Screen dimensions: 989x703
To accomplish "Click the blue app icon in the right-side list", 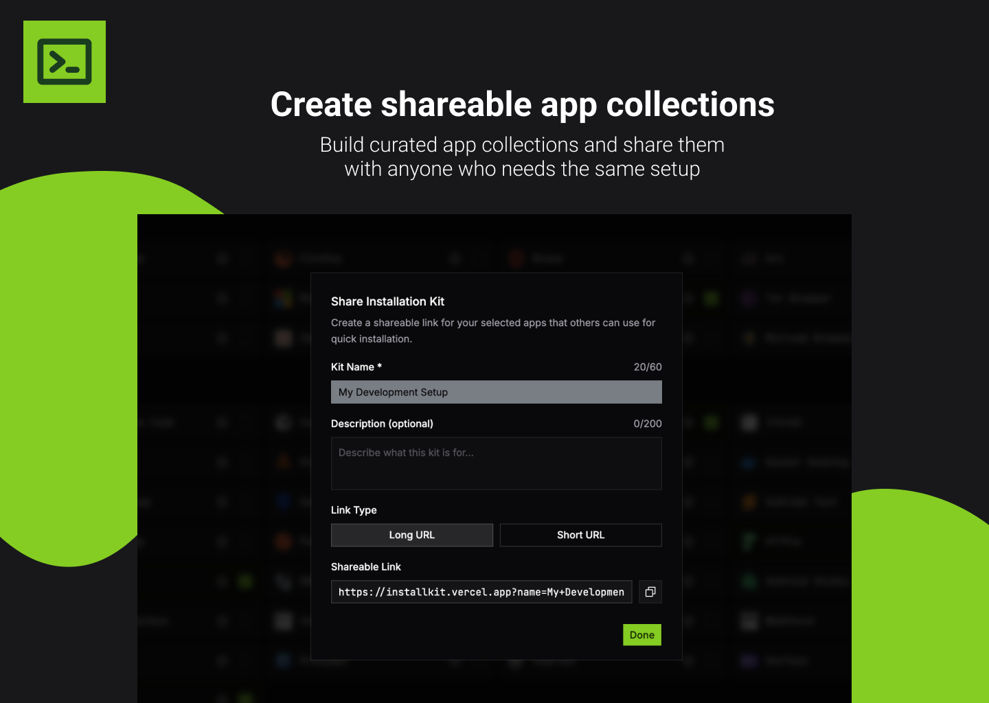I will [x=749, y=462].
